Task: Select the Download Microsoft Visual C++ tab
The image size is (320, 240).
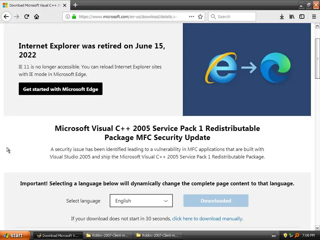Action: click(x=35, y=5)
